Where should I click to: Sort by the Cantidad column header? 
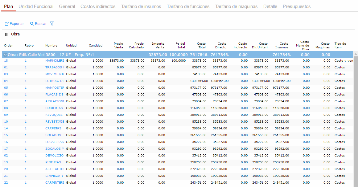96,46
